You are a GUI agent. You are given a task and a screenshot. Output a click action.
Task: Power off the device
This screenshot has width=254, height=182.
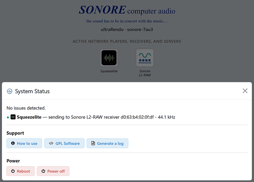(53, 171)
